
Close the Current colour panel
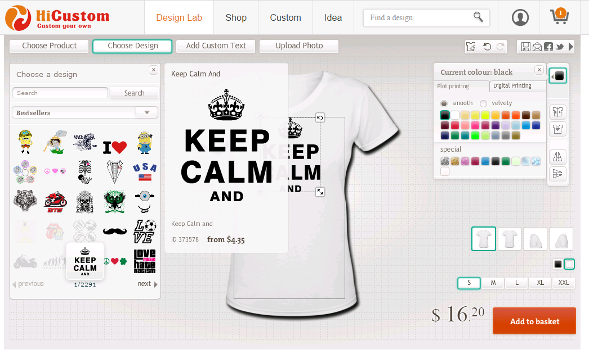click(539, 70)
